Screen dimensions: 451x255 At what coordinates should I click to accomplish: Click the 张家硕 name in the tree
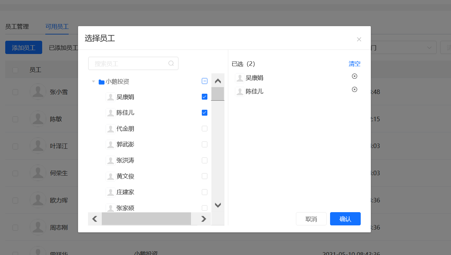click(x=125, y=208)
